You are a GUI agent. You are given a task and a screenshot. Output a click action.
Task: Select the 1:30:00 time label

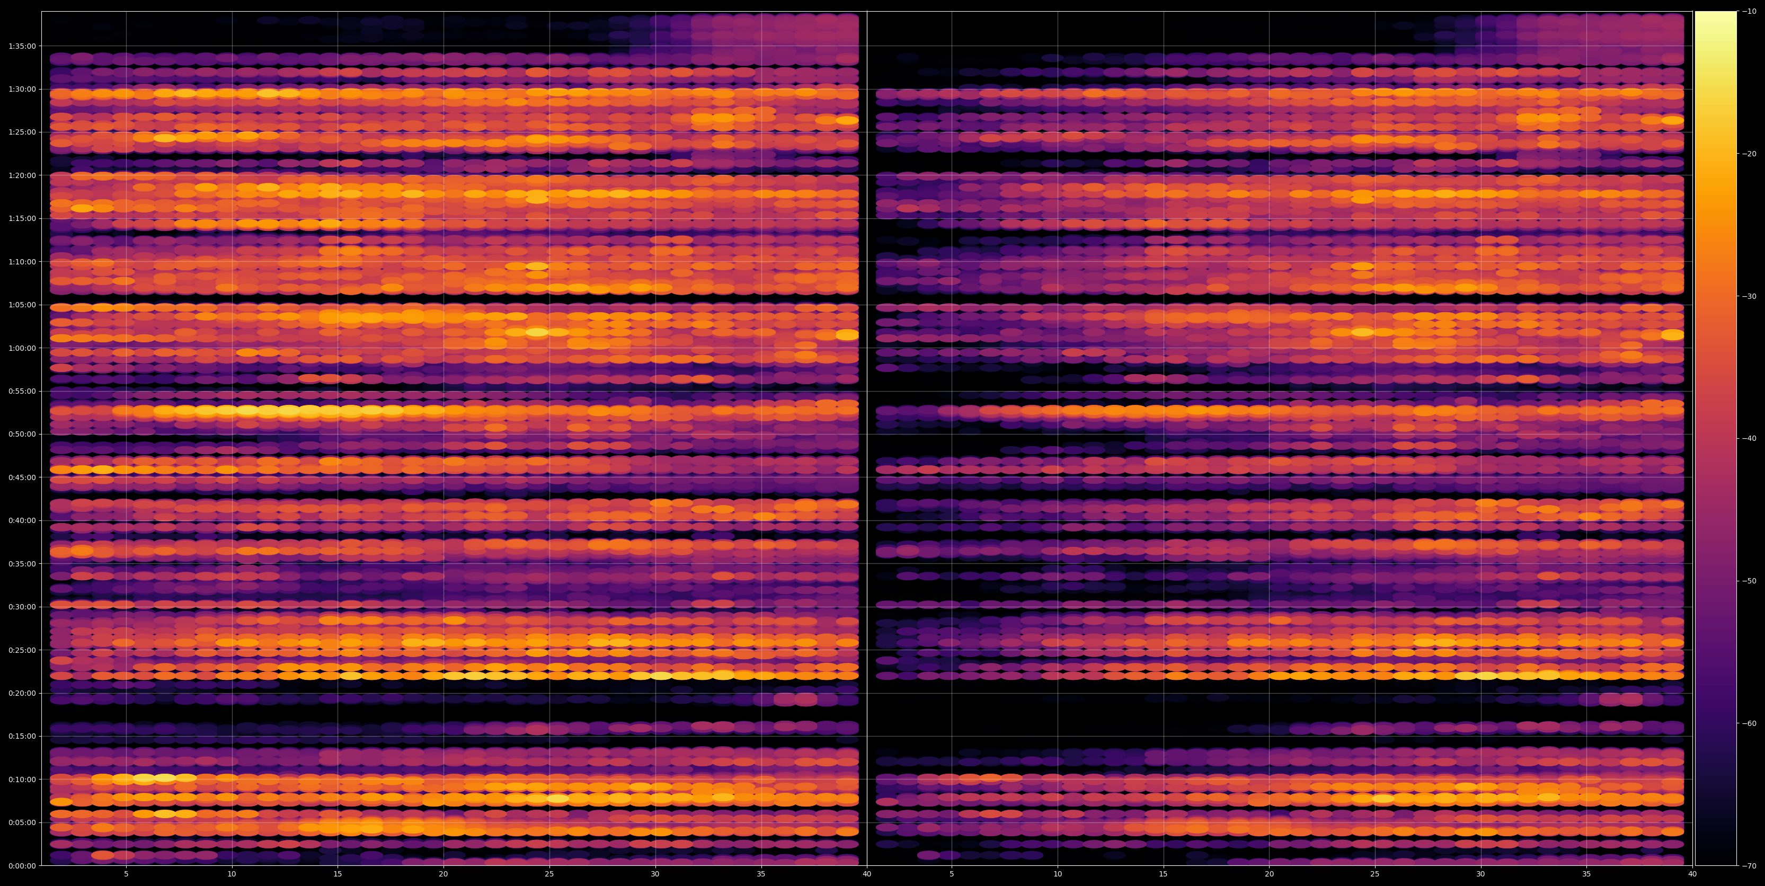pos(22,88)
